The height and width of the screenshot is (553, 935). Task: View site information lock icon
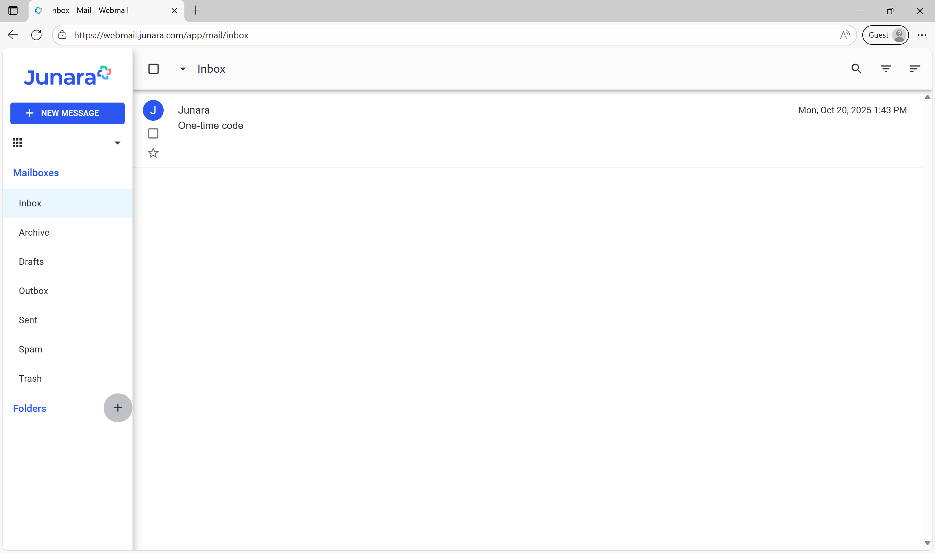point(62,35)
